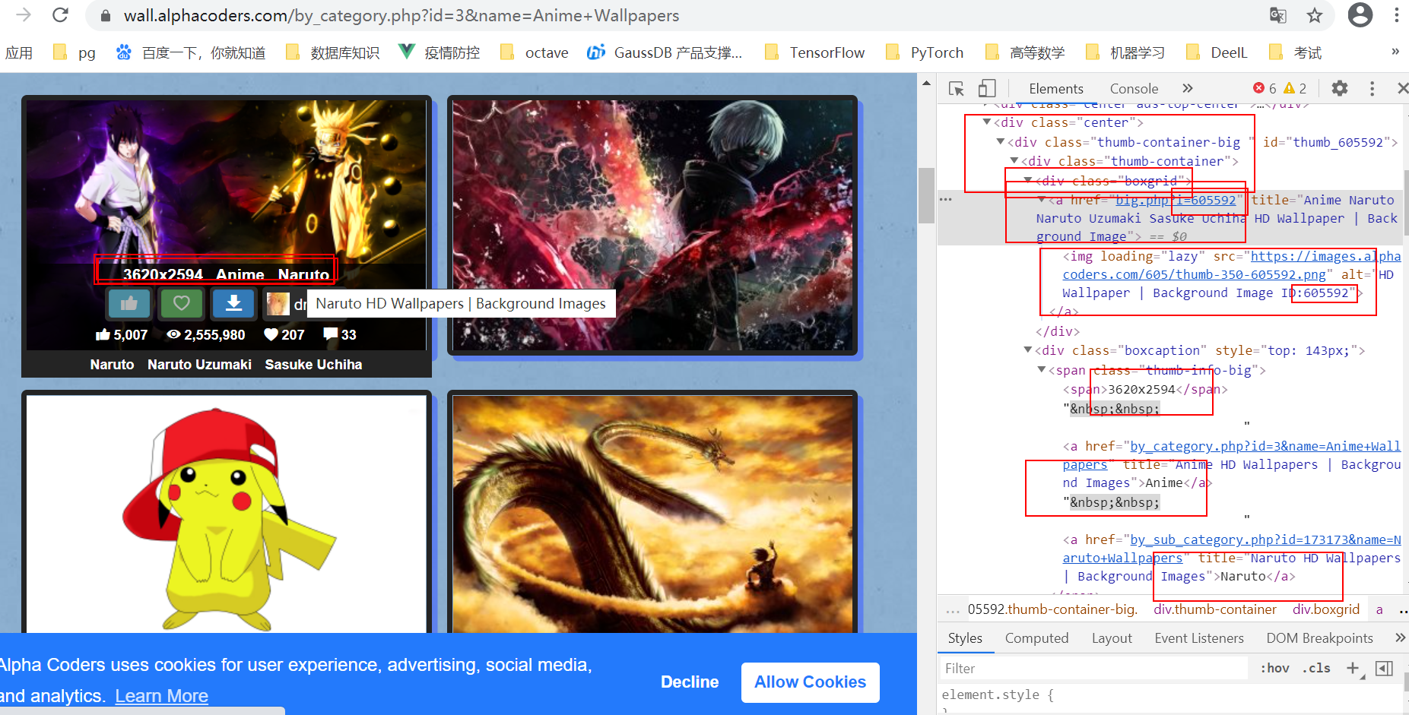Open the Pikachu red cap wallpaper

click(x=227, y=514)
